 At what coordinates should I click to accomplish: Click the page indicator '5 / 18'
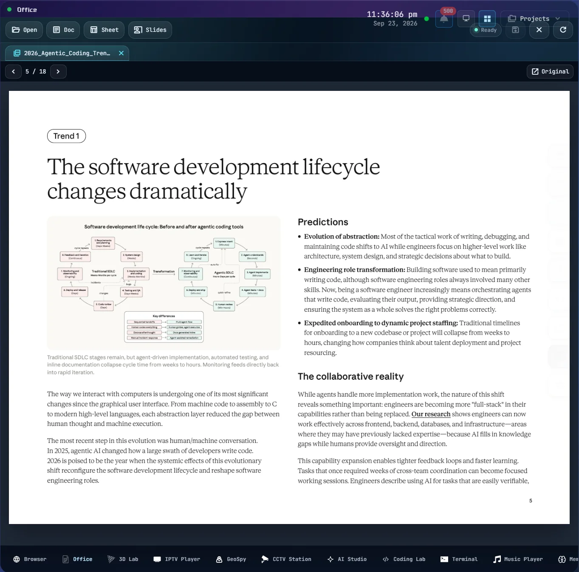coord(36,71)
